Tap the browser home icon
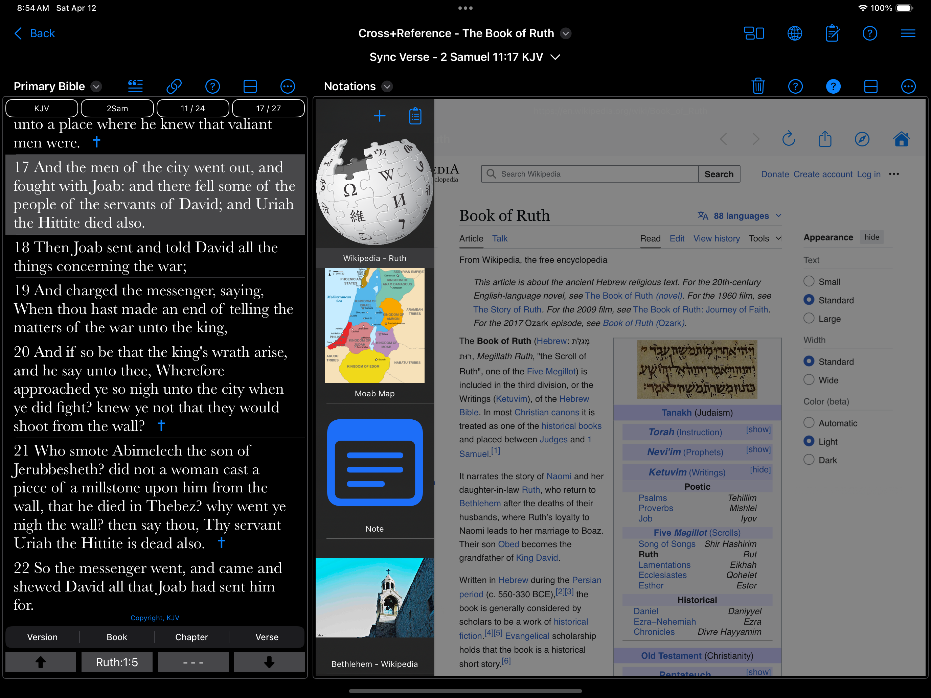 (x=902, y=138)
